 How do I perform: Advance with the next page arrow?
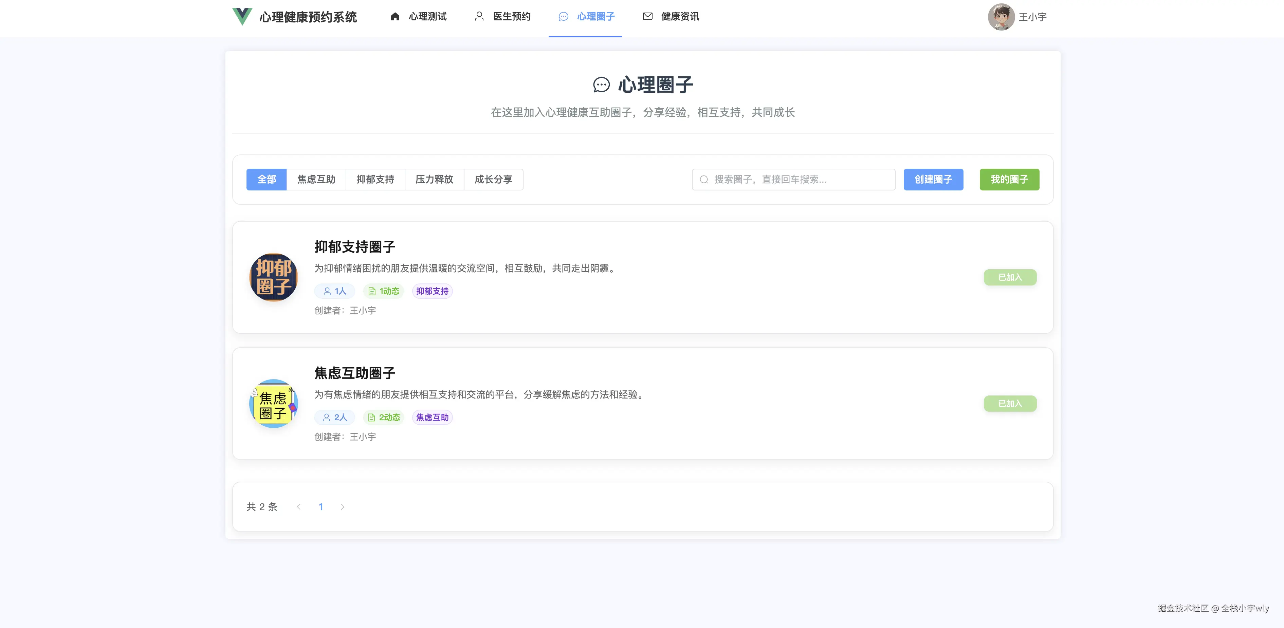click(343, 506)
